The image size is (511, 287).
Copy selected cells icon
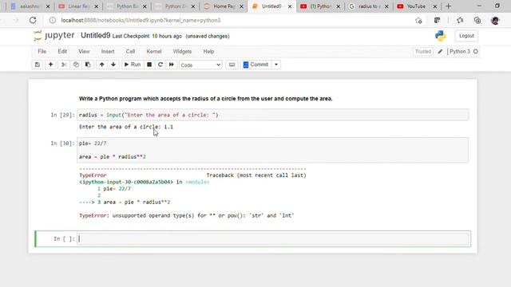click(76, 65)
